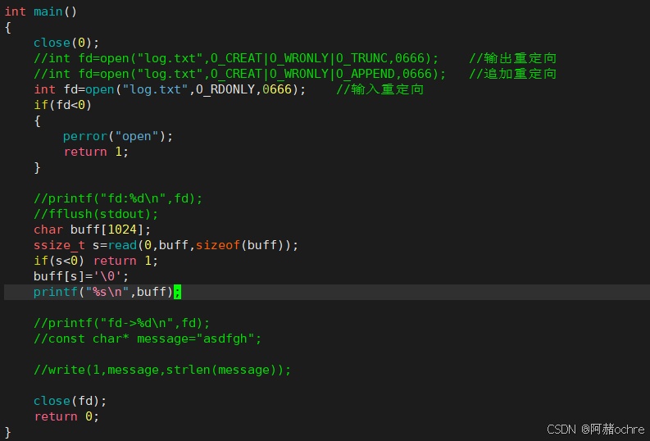The height and width of the screenshot is (441, 650).
Task: Click the 输出重定向 comment
Action: tap(513, 58)
